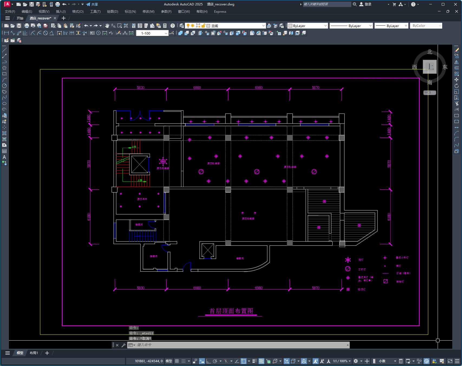The height and width of the screenshot is (366, 462).
Task: Toggle drawing grid display in status bar
Action: coord(177,361)
